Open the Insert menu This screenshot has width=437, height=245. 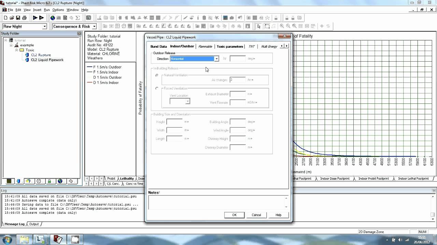coord(37,10)
